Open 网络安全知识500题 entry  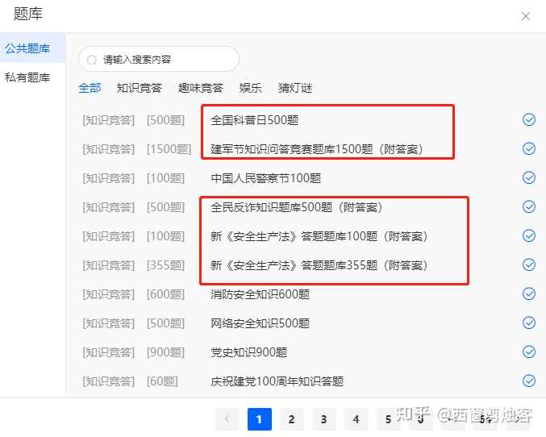point(260,323)
